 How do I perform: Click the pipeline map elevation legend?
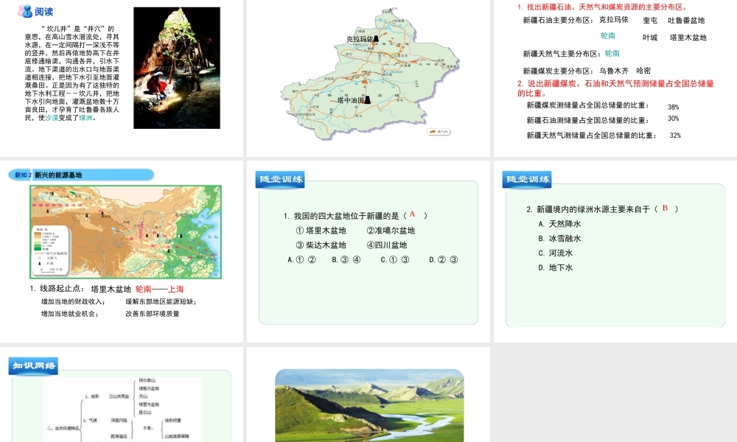(50, 250)
